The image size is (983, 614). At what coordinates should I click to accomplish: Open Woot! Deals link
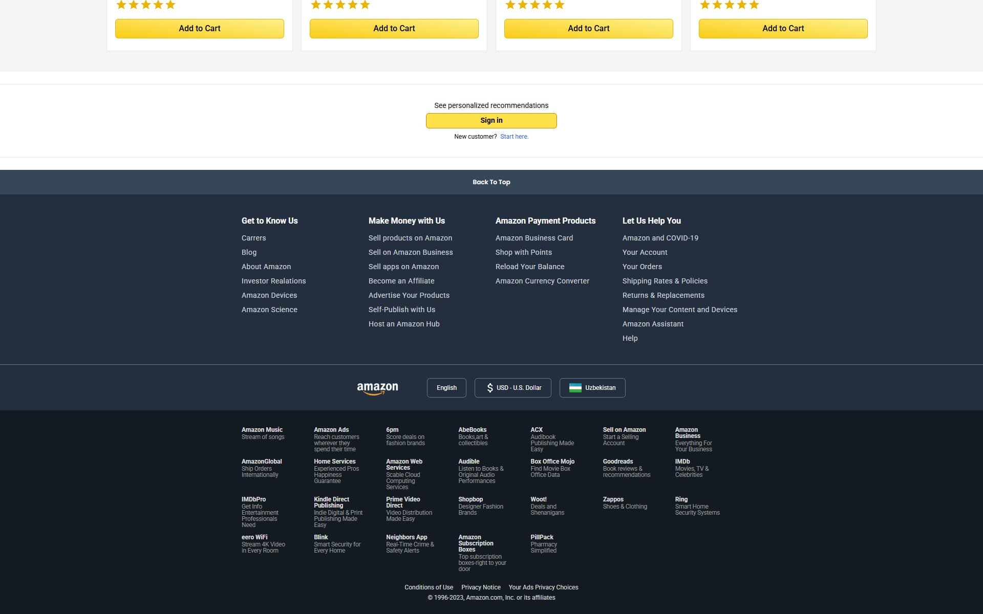547,506
